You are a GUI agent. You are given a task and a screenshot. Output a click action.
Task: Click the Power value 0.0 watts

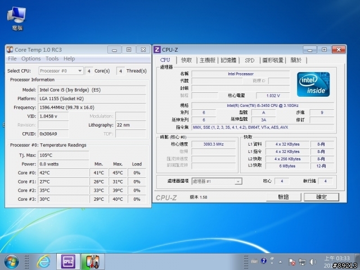point(64,164)
